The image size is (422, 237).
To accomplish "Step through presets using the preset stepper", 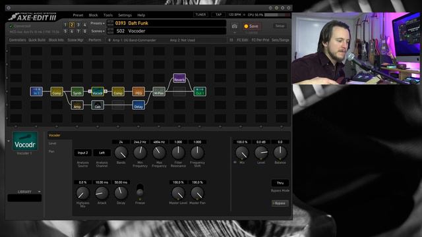I will point(110,23).
